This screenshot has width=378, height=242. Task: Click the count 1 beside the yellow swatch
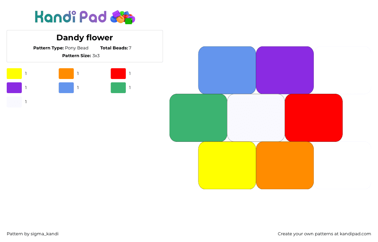26,74
